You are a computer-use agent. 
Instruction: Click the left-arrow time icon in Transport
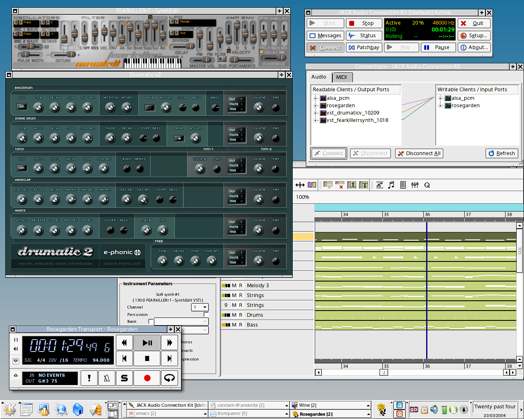(16, 349)
